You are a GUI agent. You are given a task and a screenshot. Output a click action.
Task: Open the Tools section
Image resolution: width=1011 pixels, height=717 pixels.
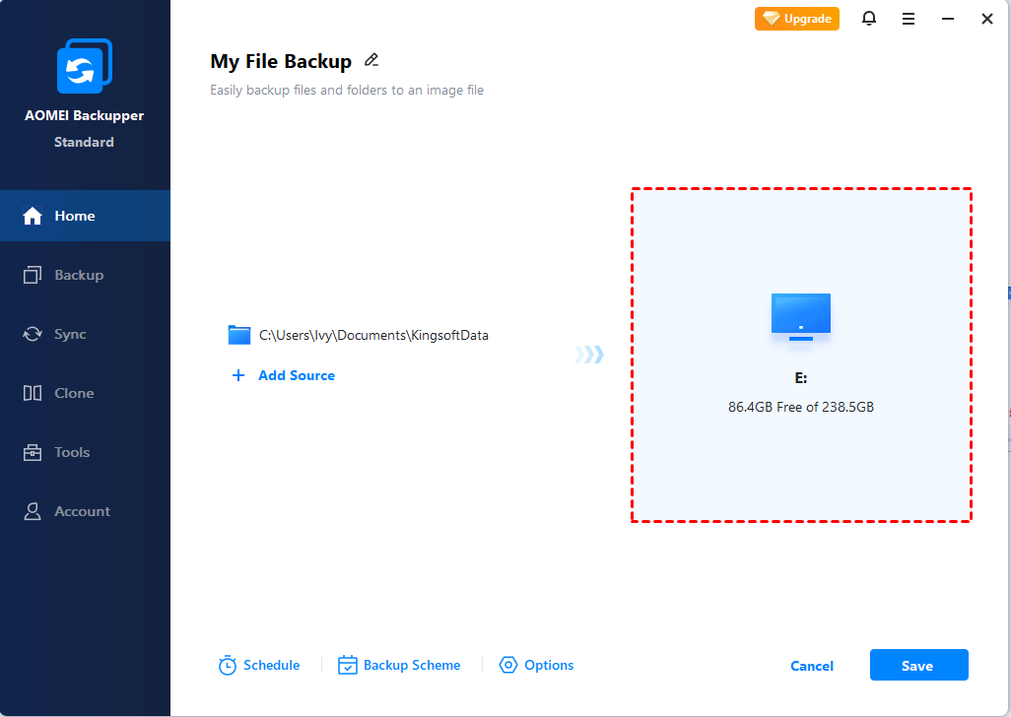(85, 452)
